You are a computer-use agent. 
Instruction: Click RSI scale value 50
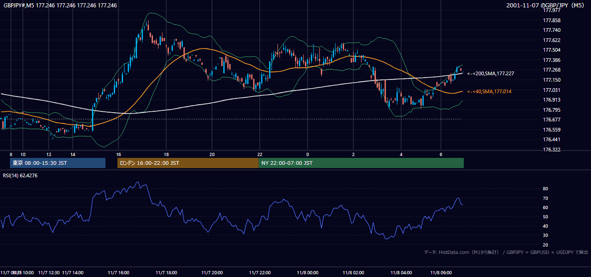click(x=545, y=217)
